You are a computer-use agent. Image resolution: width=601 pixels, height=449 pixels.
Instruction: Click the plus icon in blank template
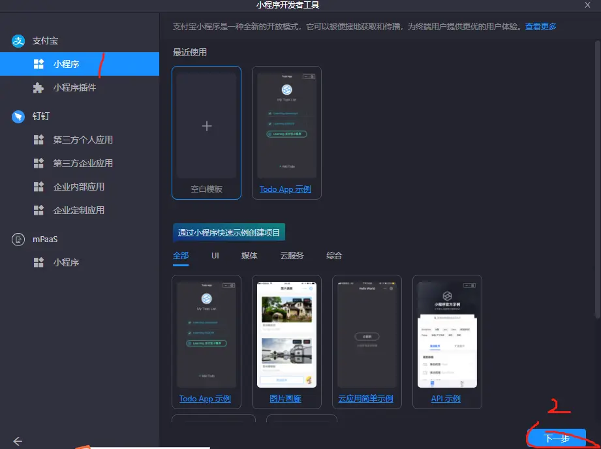click(207, 126)
